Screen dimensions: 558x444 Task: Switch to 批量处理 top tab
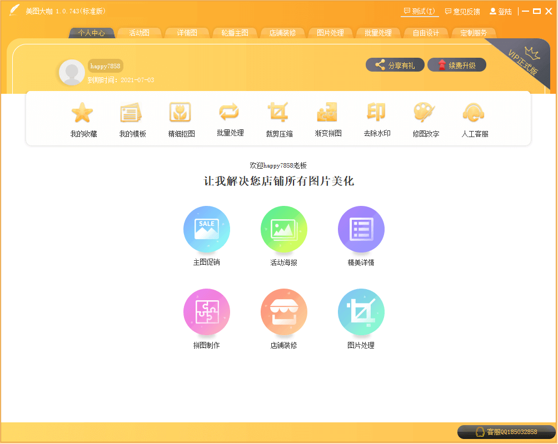pyautogui.click(x=378, y=33)
